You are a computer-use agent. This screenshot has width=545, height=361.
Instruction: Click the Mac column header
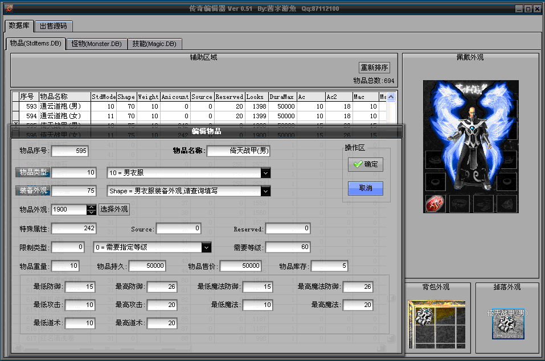(365, 97)
